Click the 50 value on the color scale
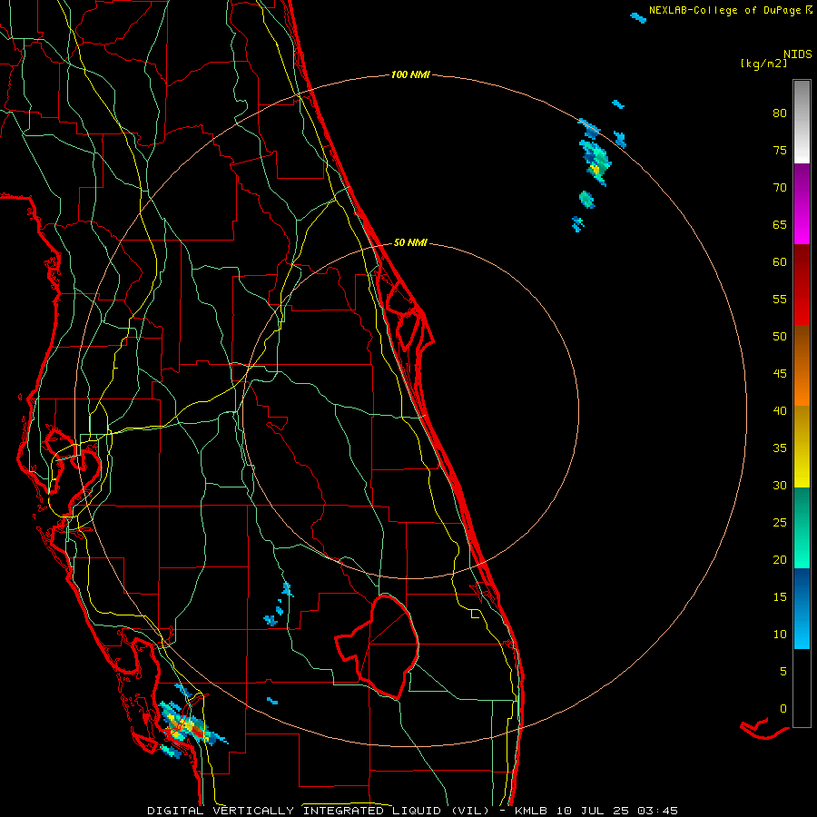The width and height of the screenshot is (817, 817). click(x=780, y=337)
